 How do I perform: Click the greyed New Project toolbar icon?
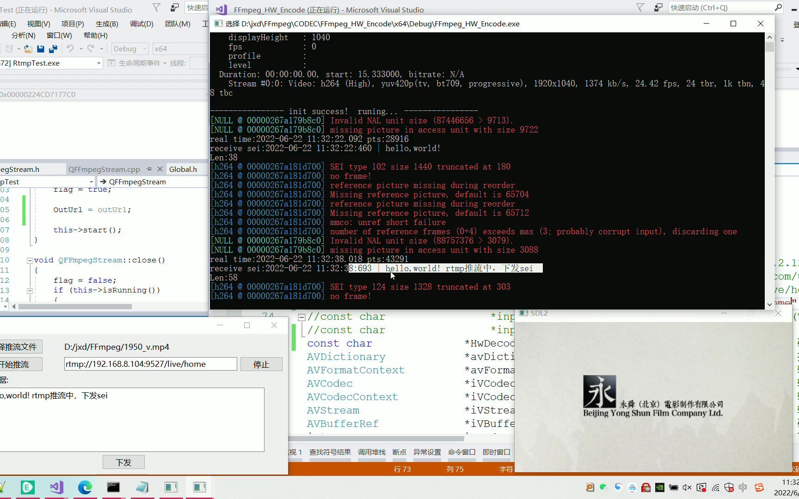9,49
